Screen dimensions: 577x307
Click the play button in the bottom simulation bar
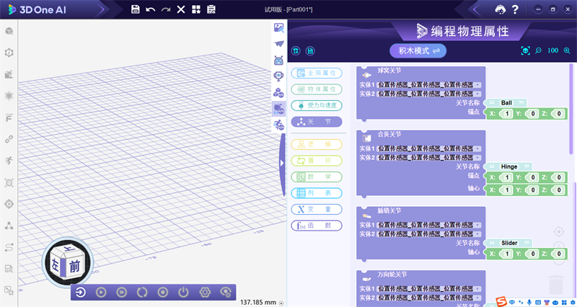point(101,292)
